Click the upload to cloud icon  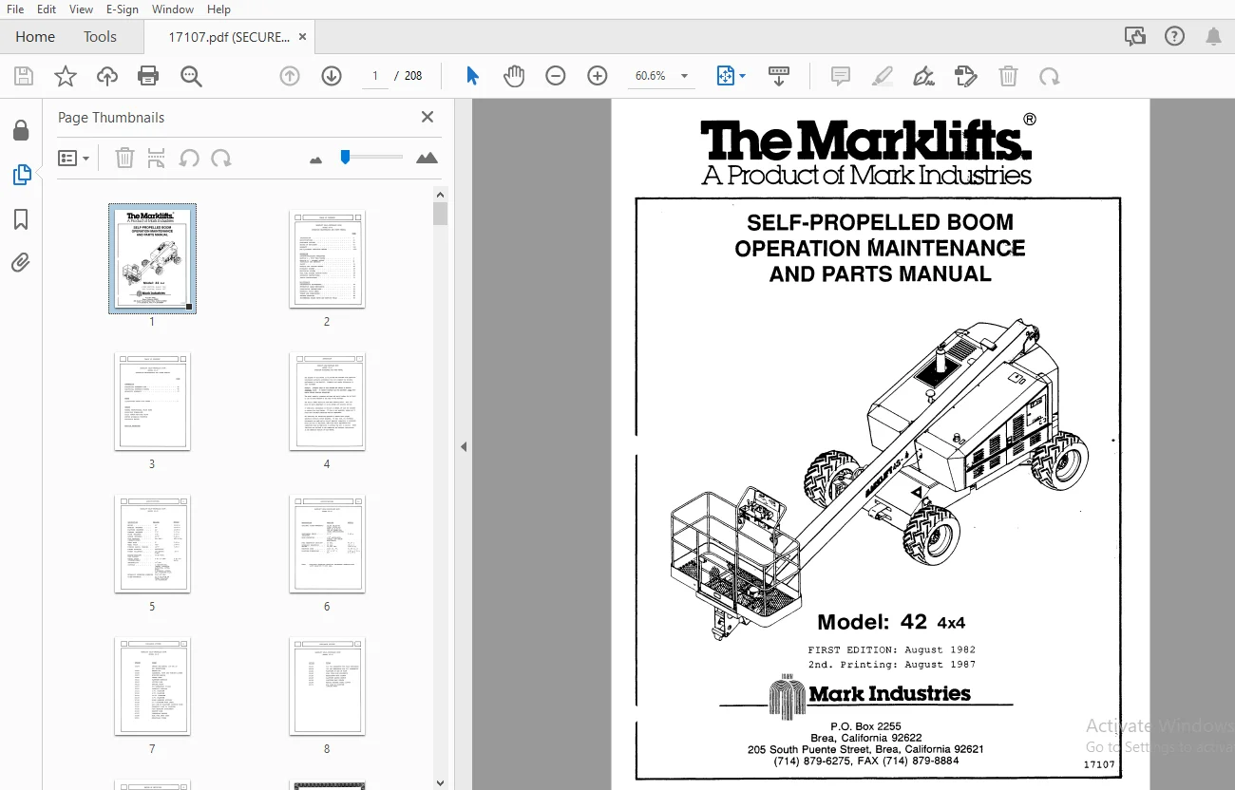(x=107, y=76)
